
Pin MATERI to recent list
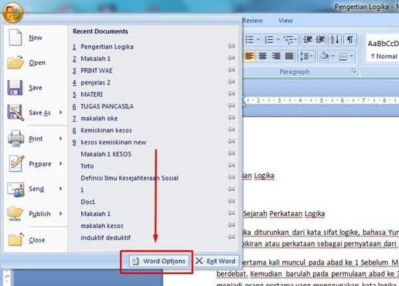click(231, 94)
